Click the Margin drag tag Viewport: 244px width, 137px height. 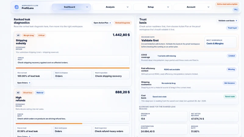pyautogui.click(x=29, y=35)
